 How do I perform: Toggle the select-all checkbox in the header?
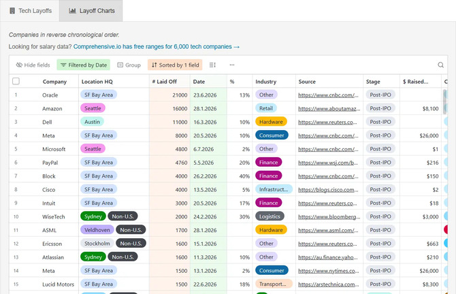pyautogui.click(x=16, y=81)
